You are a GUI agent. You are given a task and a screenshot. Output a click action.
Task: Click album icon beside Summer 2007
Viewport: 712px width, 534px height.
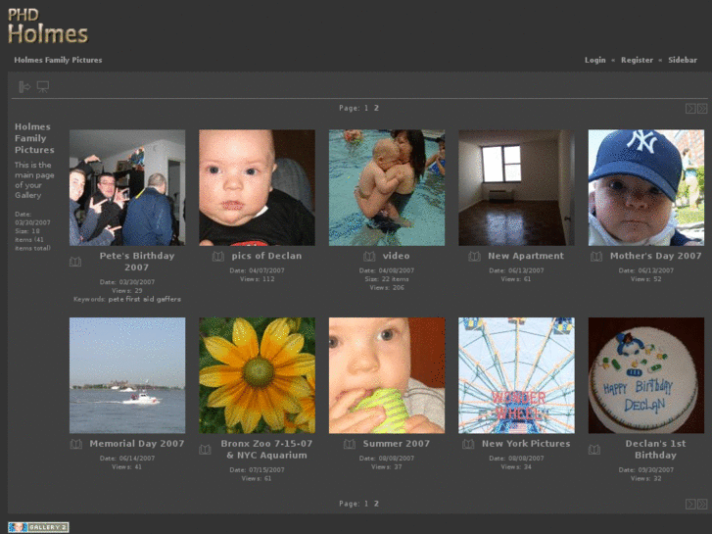click(x=350, y=444)
